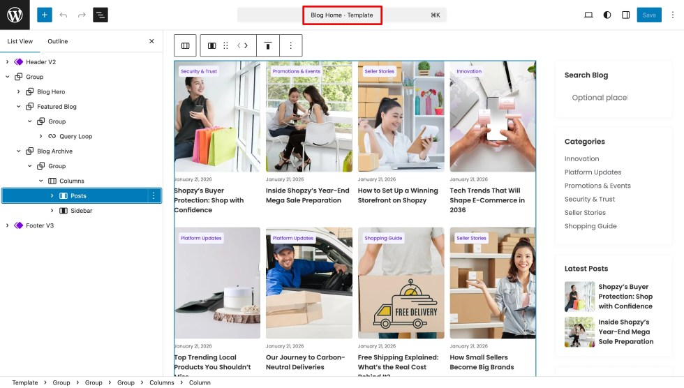Open the block inserter plus button
Viewport: 684px width, 388px height.
coord(45,15)
